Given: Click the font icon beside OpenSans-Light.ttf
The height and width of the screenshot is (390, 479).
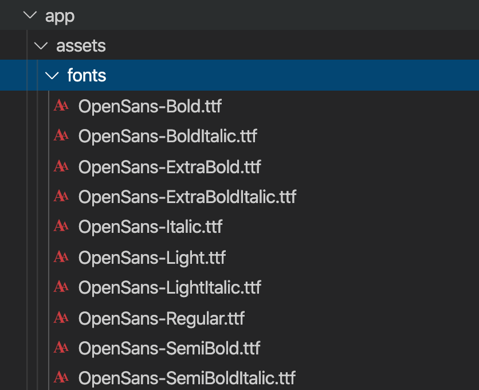Looking at the screenshot, I should [x=61, y=256].
